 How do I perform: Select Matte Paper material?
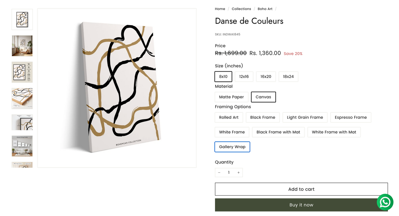(x=231, y=97)
